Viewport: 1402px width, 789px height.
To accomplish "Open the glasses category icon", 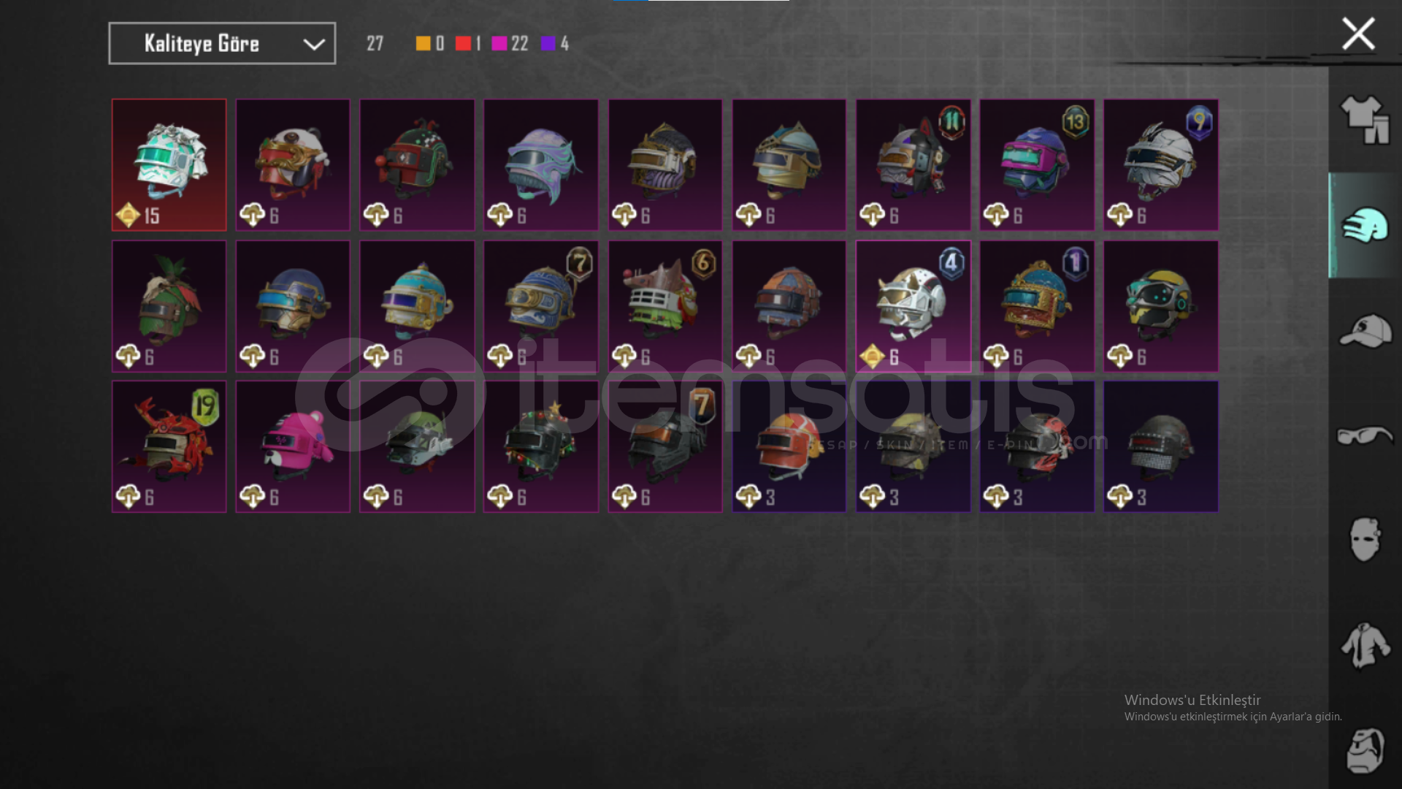I will [1364, 436].
